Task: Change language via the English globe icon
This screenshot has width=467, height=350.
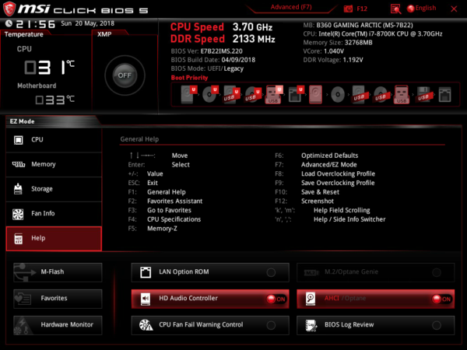Action: point(421,9)
